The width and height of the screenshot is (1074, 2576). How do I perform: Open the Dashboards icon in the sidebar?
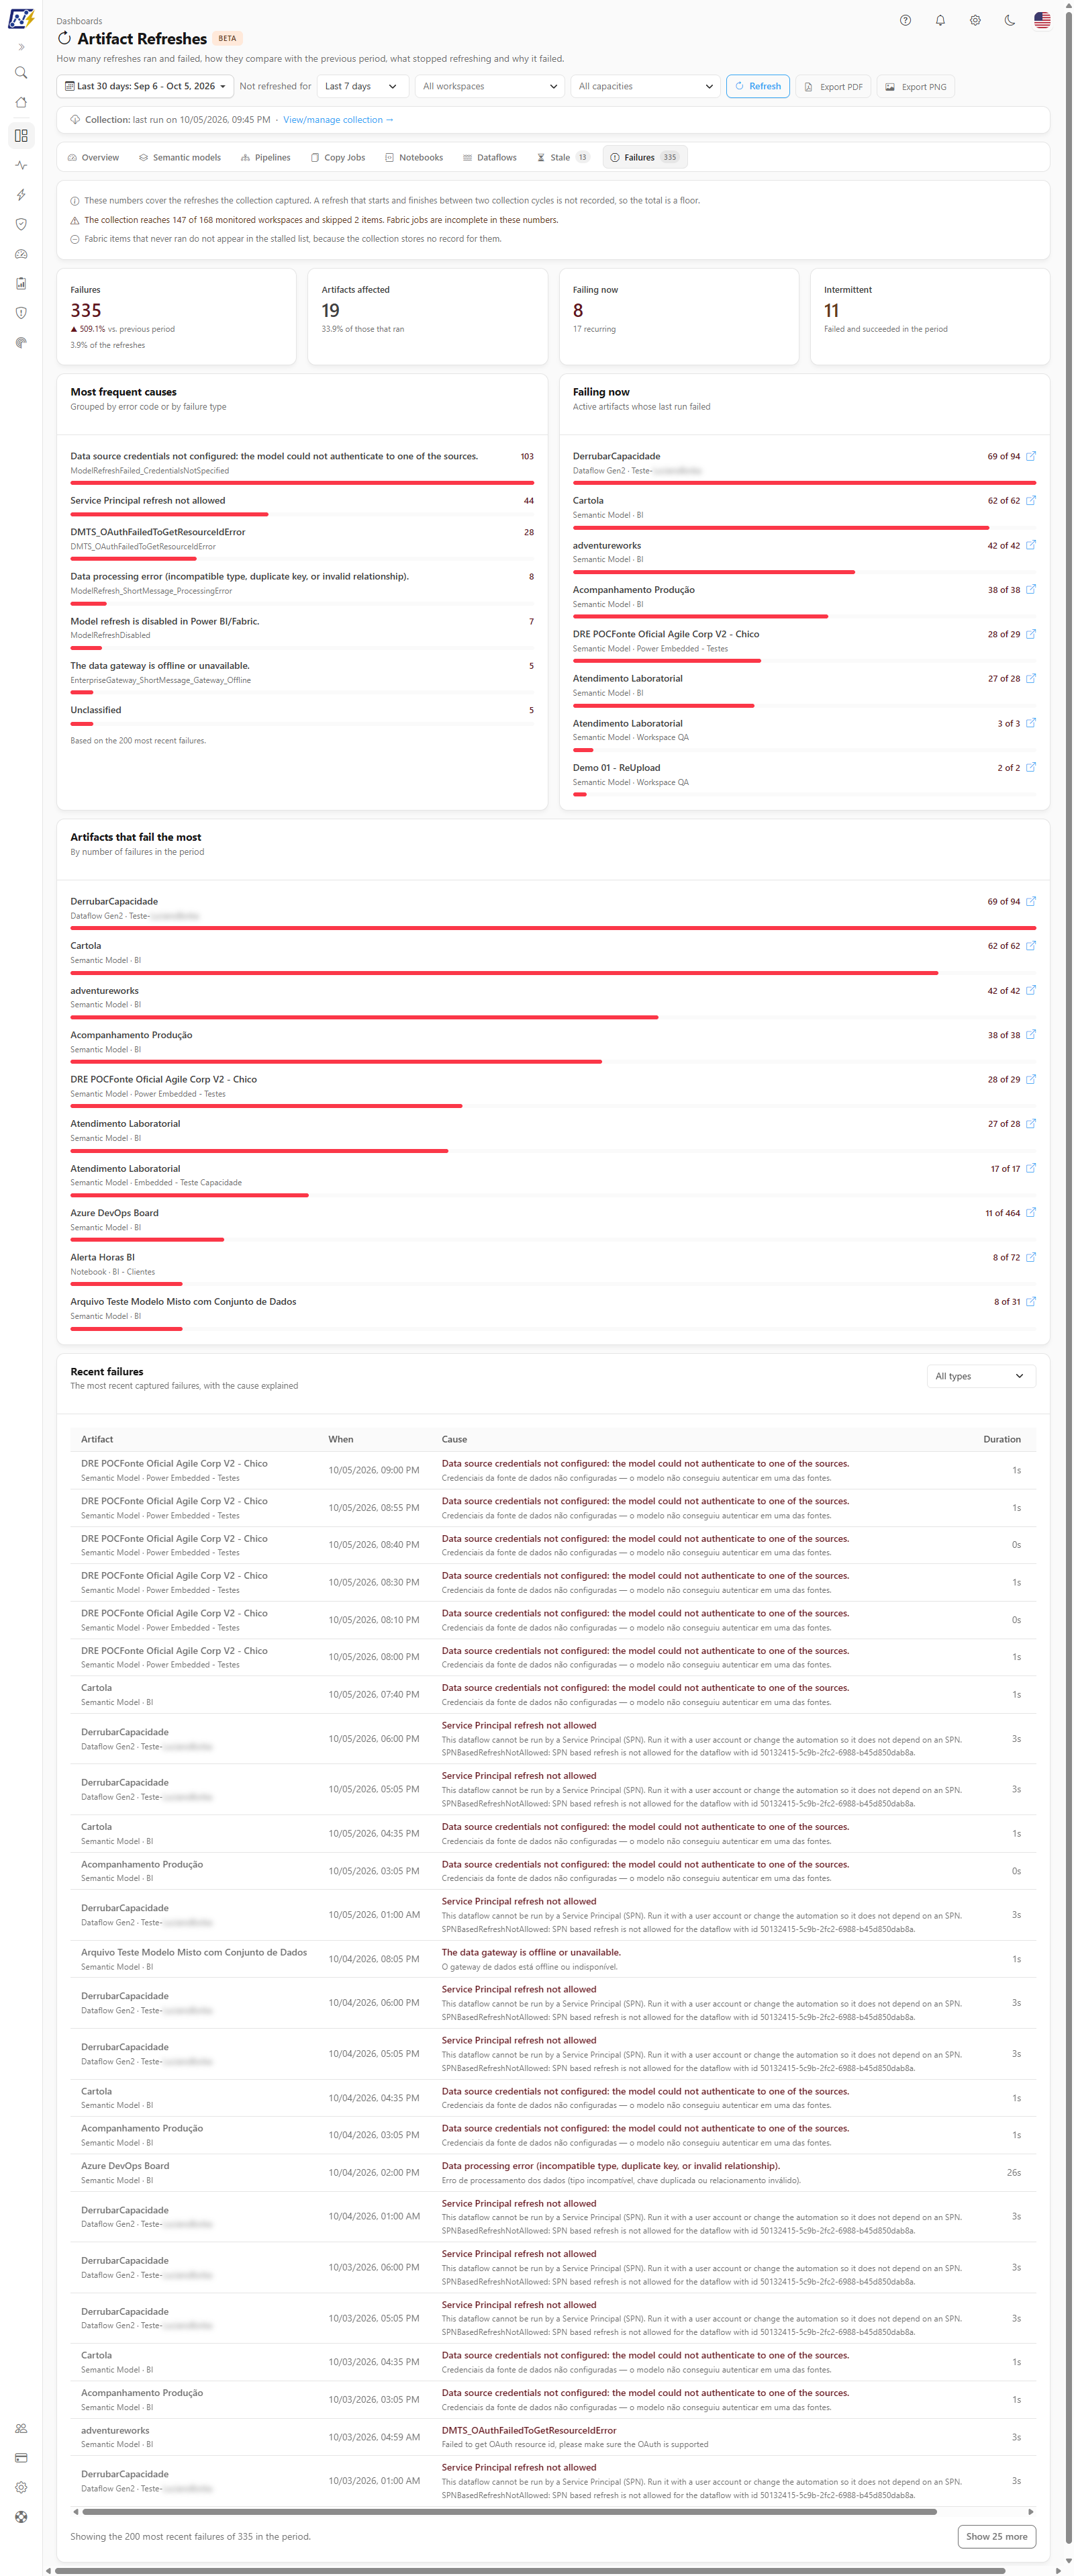click(x=21, y=135)
